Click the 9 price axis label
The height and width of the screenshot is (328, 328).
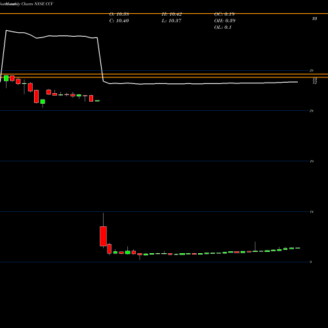[311, 262]
